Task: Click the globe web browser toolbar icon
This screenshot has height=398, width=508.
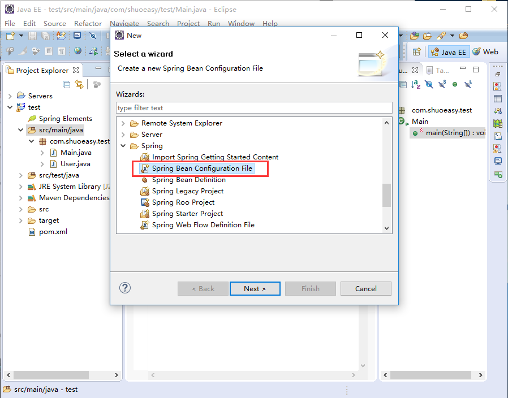Action: (x=78, y=51)
